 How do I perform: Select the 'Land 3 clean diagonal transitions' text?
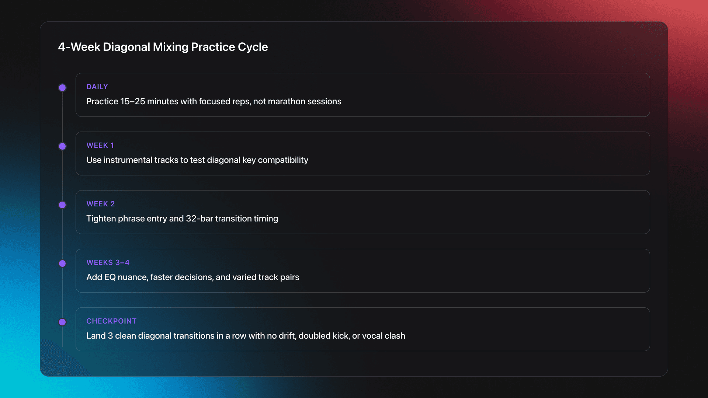point(246,336)
